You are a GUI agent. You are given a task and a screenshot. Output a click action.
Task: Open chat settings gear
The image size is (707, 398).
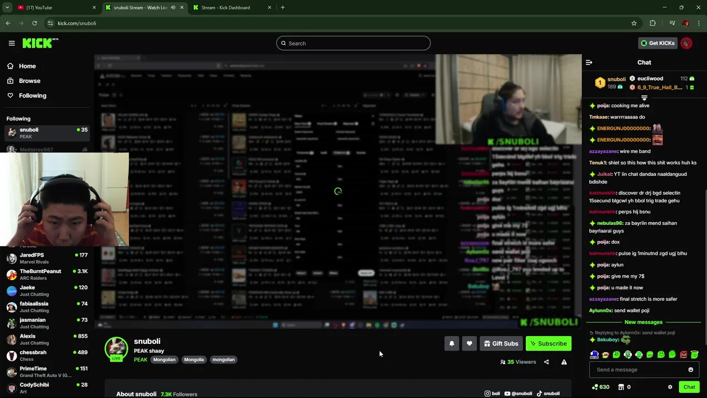coord(670,387)
